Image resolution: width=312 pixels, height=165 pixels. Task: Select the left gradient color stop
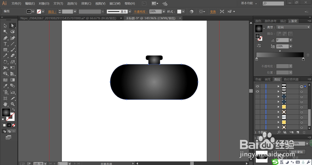click(x=257, y=59)
